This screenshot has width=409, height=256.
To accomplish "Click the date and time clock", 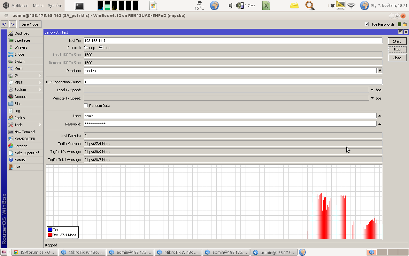I will coord(389,5).
